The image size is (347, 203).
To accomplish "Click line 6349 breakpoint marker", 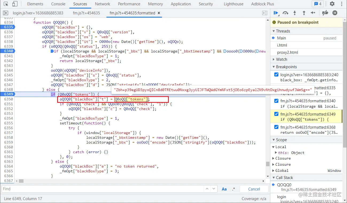I will click(x=8, y=94).
